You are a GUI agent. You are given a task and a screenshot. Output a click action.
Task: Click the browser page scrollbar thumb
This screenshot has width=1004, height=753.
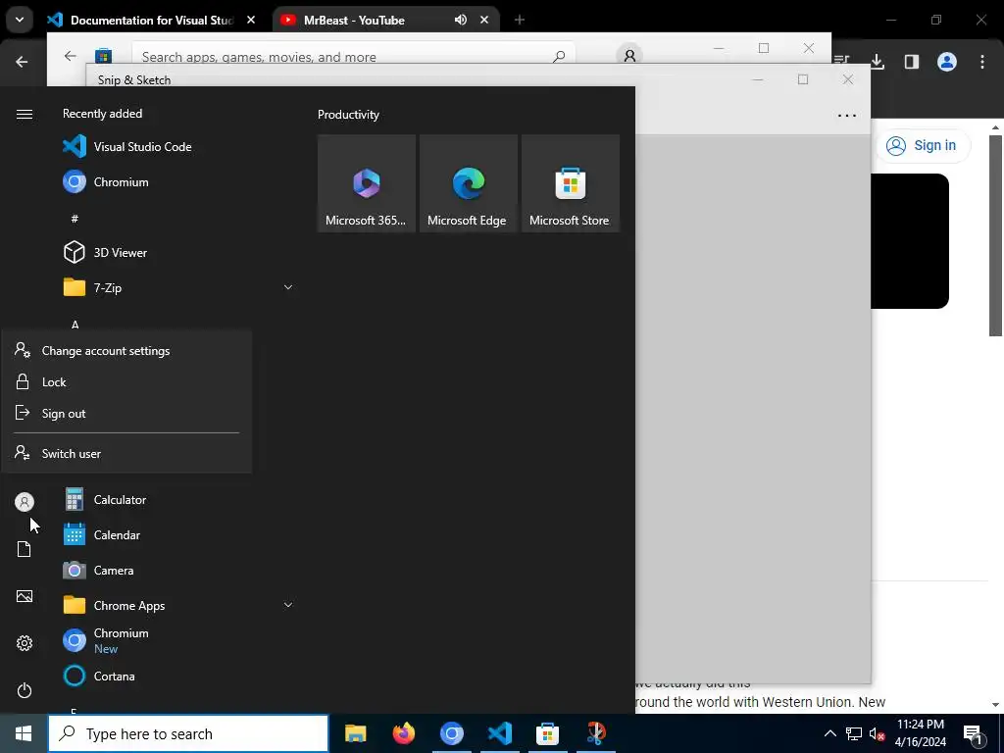point(995,235)
